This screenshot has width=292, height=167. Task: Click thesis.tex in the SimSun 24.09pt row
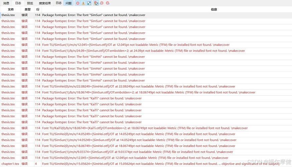coord(8,51)
